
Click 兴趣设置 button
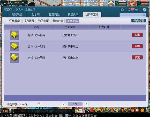(x=139, y=21)
